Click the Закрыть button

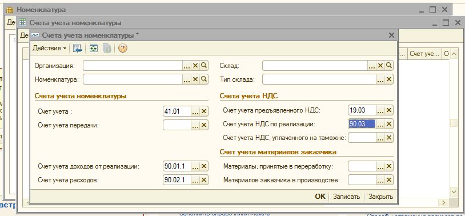pyautogui.click(x=380, y=197)
